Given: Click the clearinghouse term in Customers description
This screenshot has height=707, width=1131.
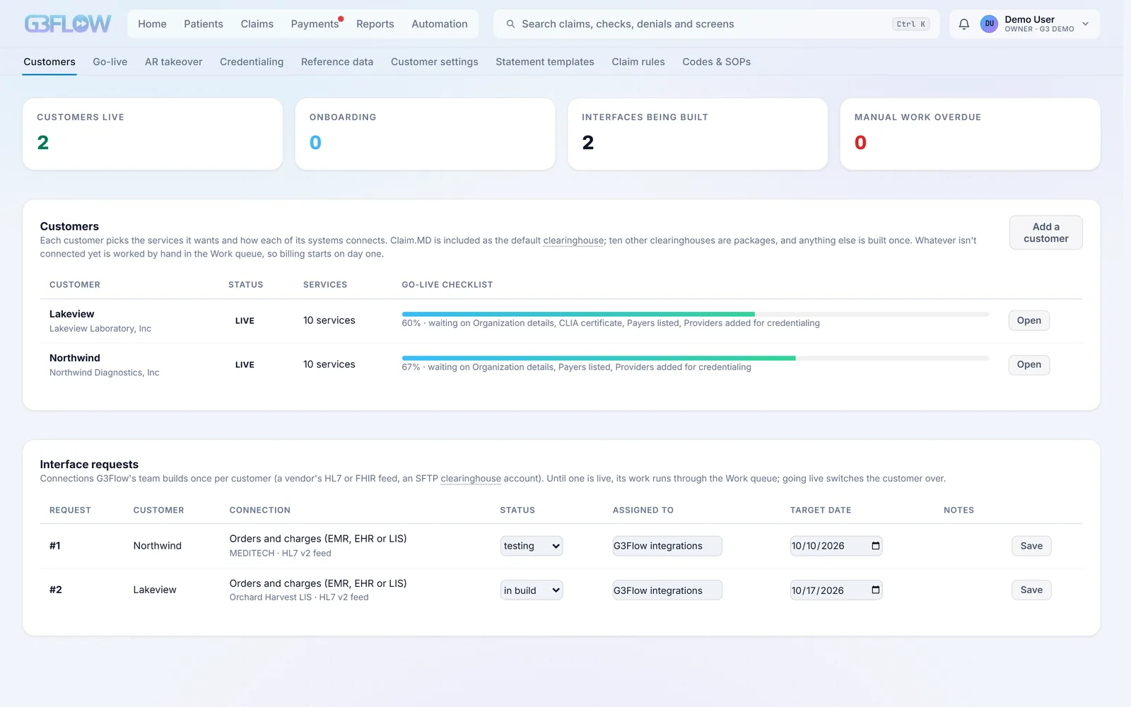Looking at the screenshot, I should tap(573, 240).
